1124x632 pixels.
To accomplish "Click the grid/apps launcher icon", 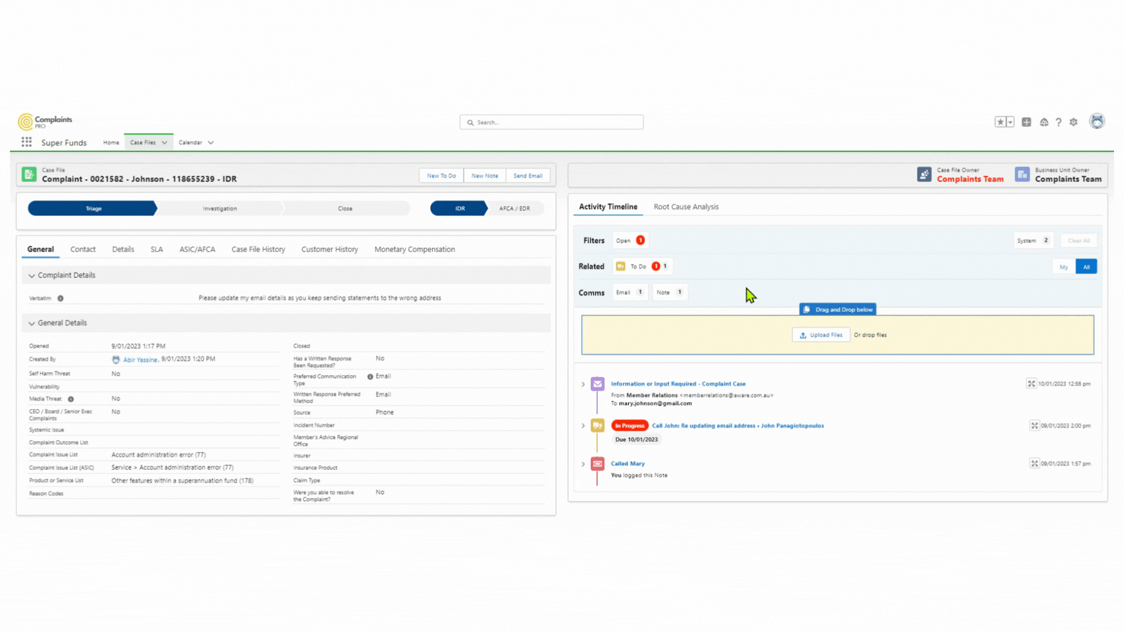I will (26, 142).
